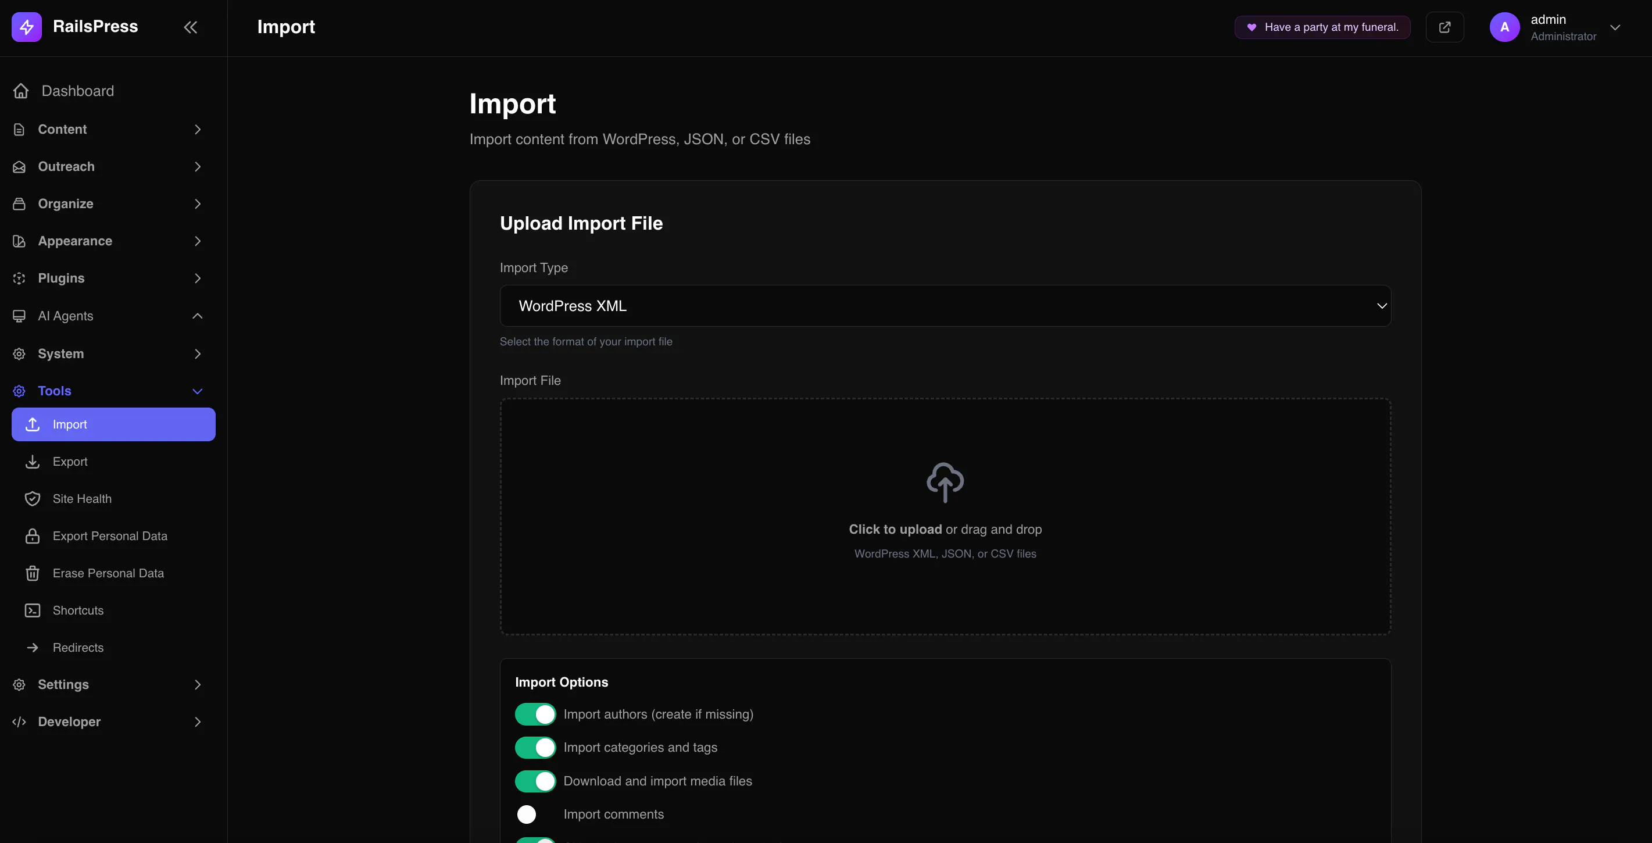Viewport: 1652px width, 843px height.
Task: Click the Tools gear icon
Action: (x=19, y=391)
